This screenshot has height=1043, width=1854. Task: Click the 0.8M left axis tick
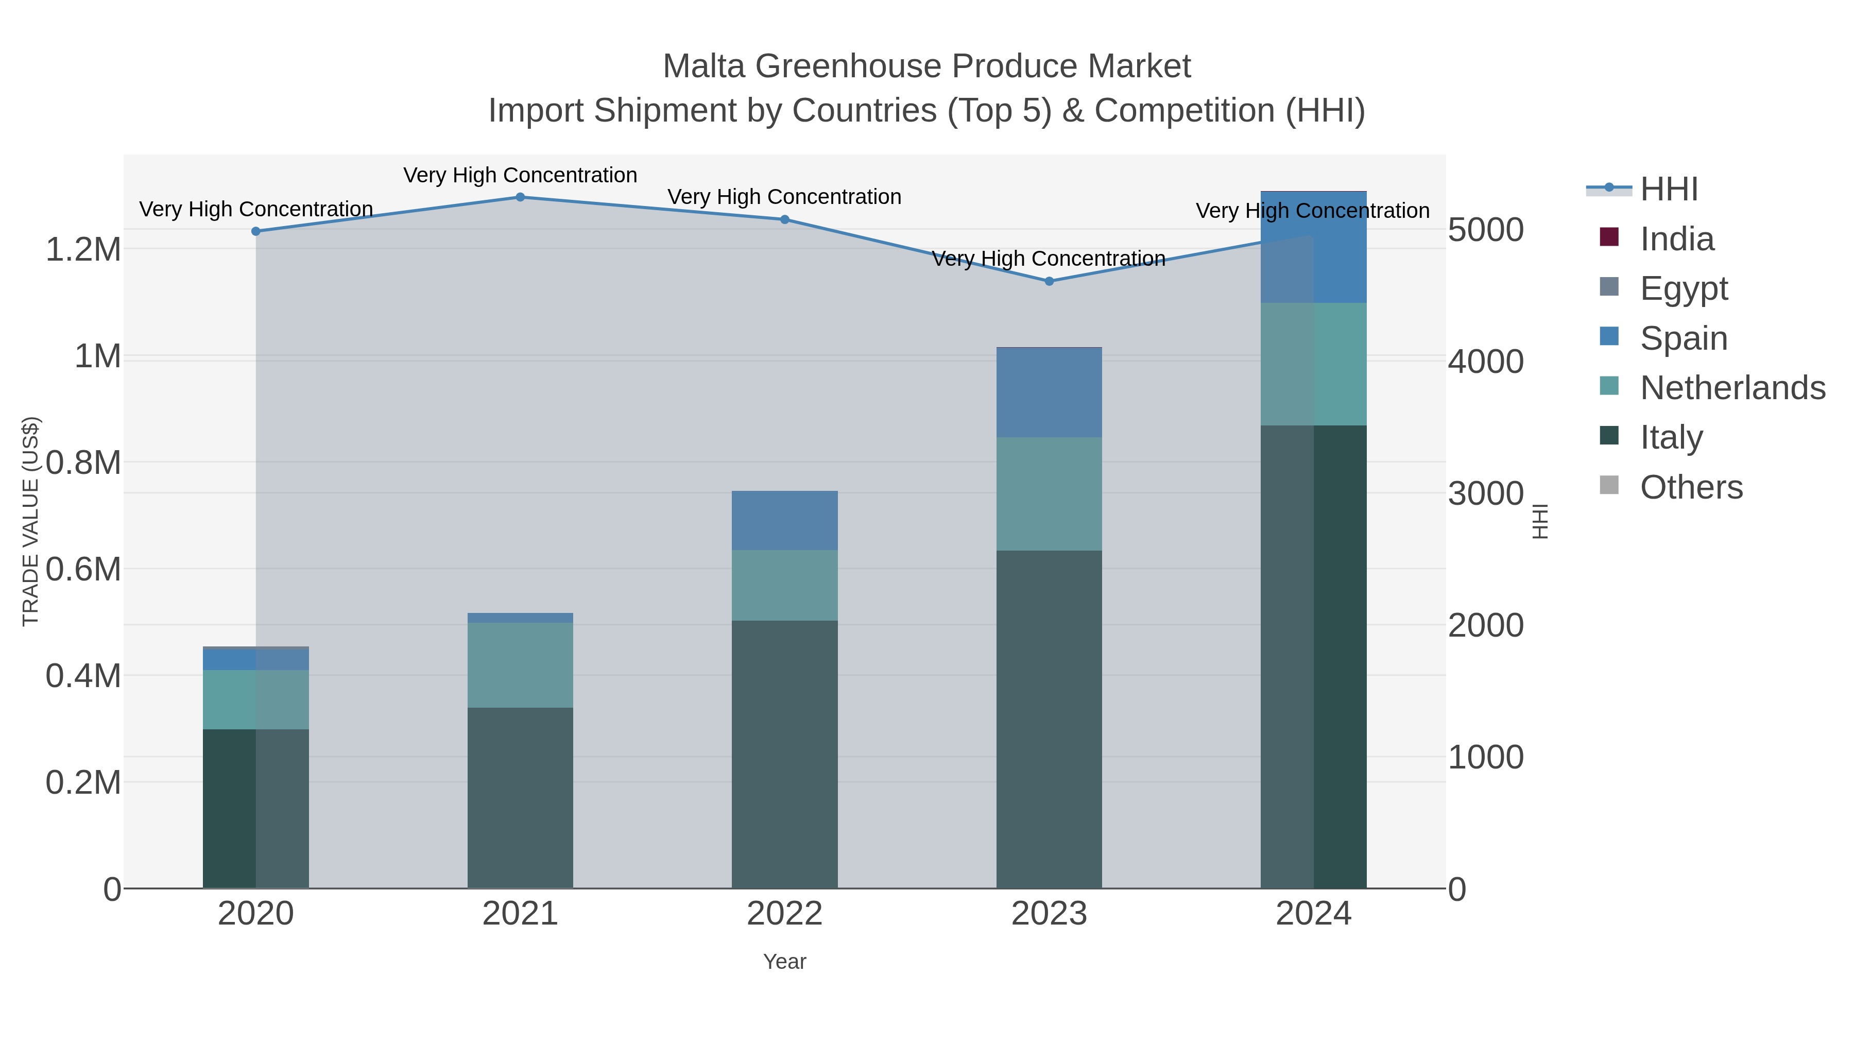click(83, 463)
